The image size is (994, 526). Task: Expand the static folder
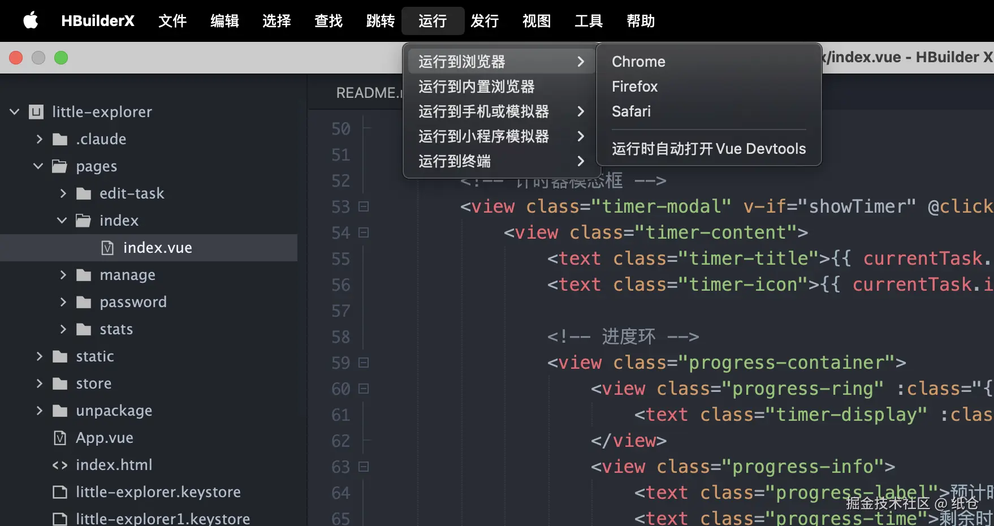tap(39, 356)
